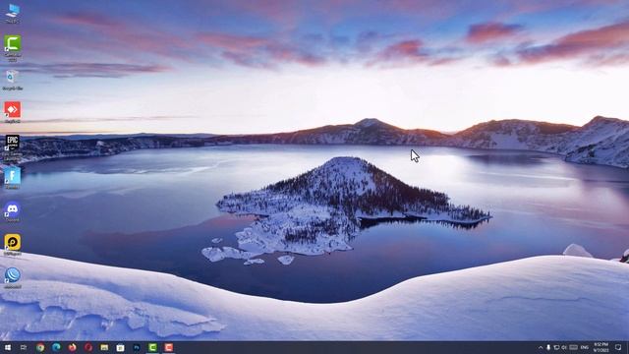Open the Windows Start menu
This screenshot has height=354, width=629.
pyautogui.click(x=7, y=347)
